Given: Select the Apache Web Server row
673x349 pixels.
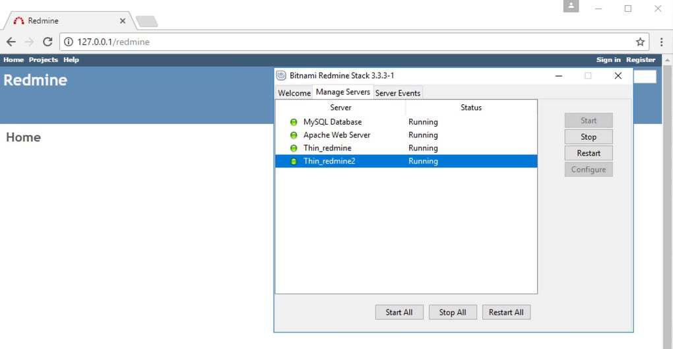Looking at the screenshot, I should point(406,135).
